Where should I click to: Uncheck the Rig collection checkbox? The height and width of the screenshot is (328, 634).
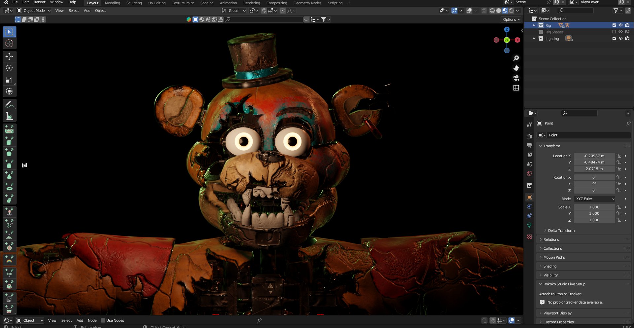614,25
